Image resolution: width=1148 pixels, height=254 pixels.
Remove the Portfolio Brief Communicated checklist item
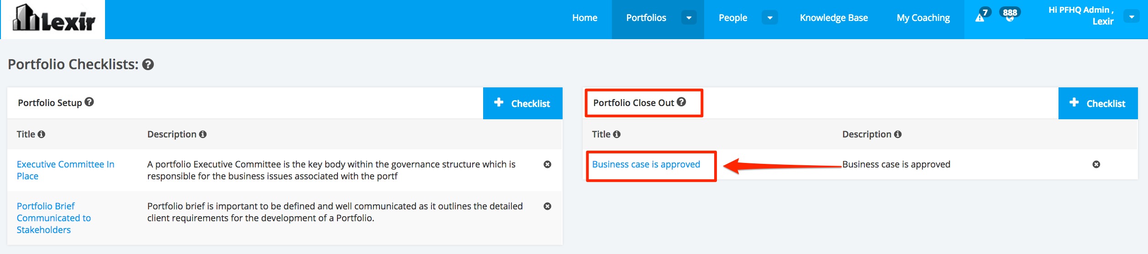click(548, 206)
